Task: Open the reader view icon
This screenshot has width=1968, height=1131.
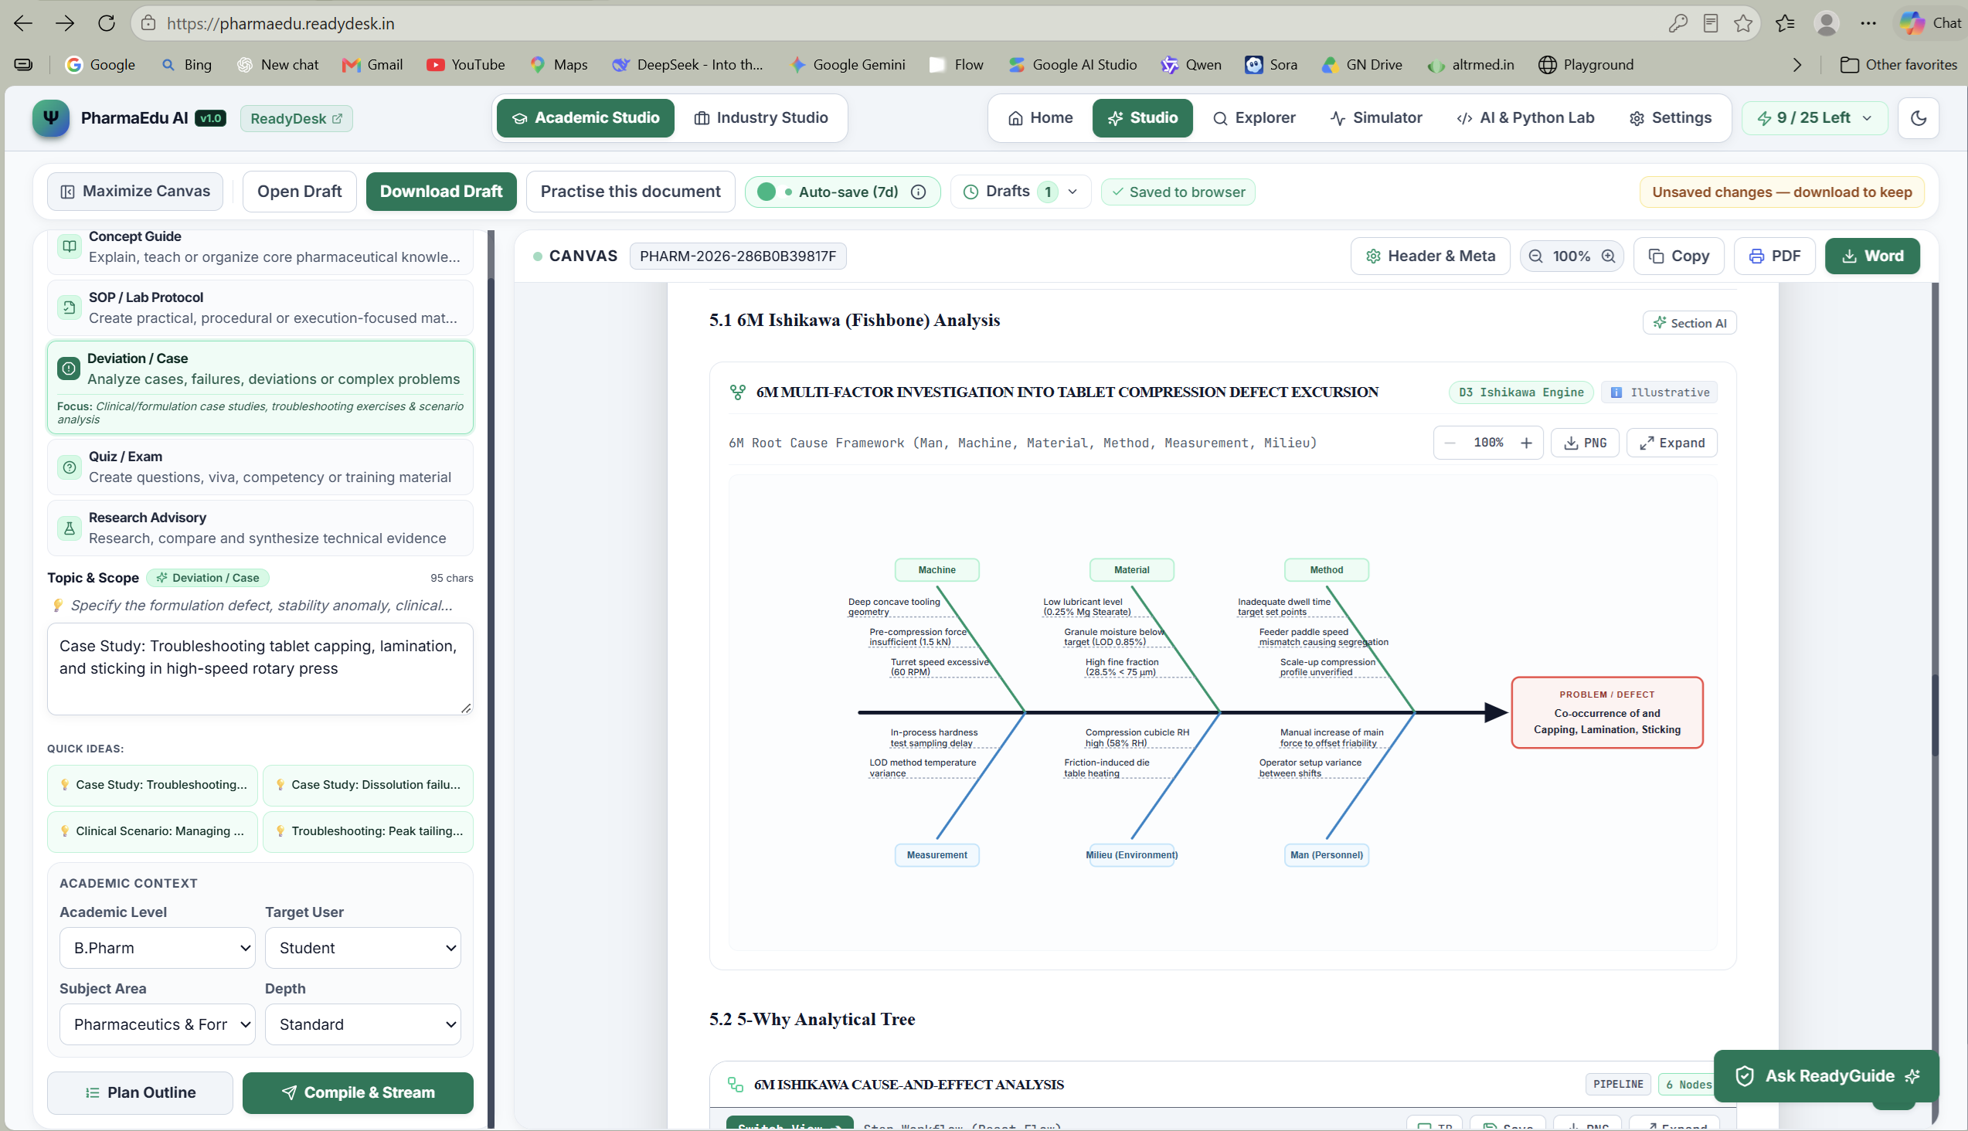Action: (x=1710, y=23)
